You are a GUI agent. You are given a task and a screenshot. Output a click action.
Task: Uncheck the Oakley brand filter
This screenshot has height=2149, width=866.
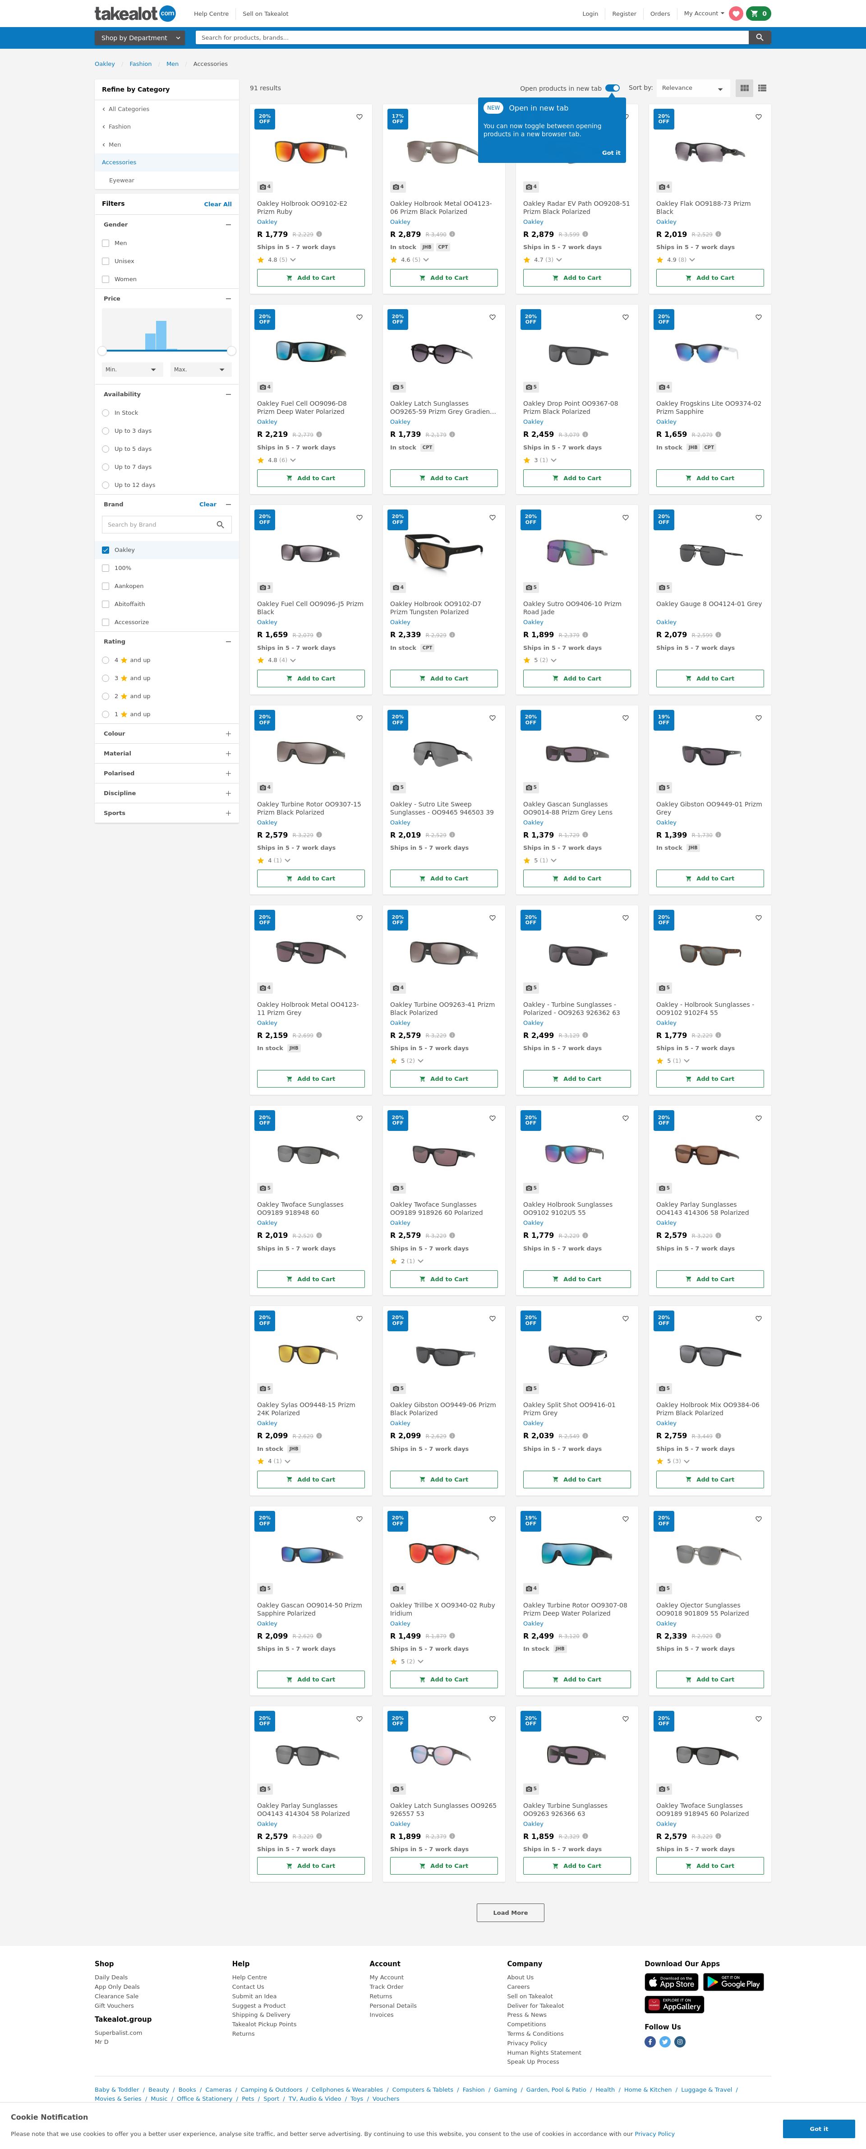(x=106, y=550)
